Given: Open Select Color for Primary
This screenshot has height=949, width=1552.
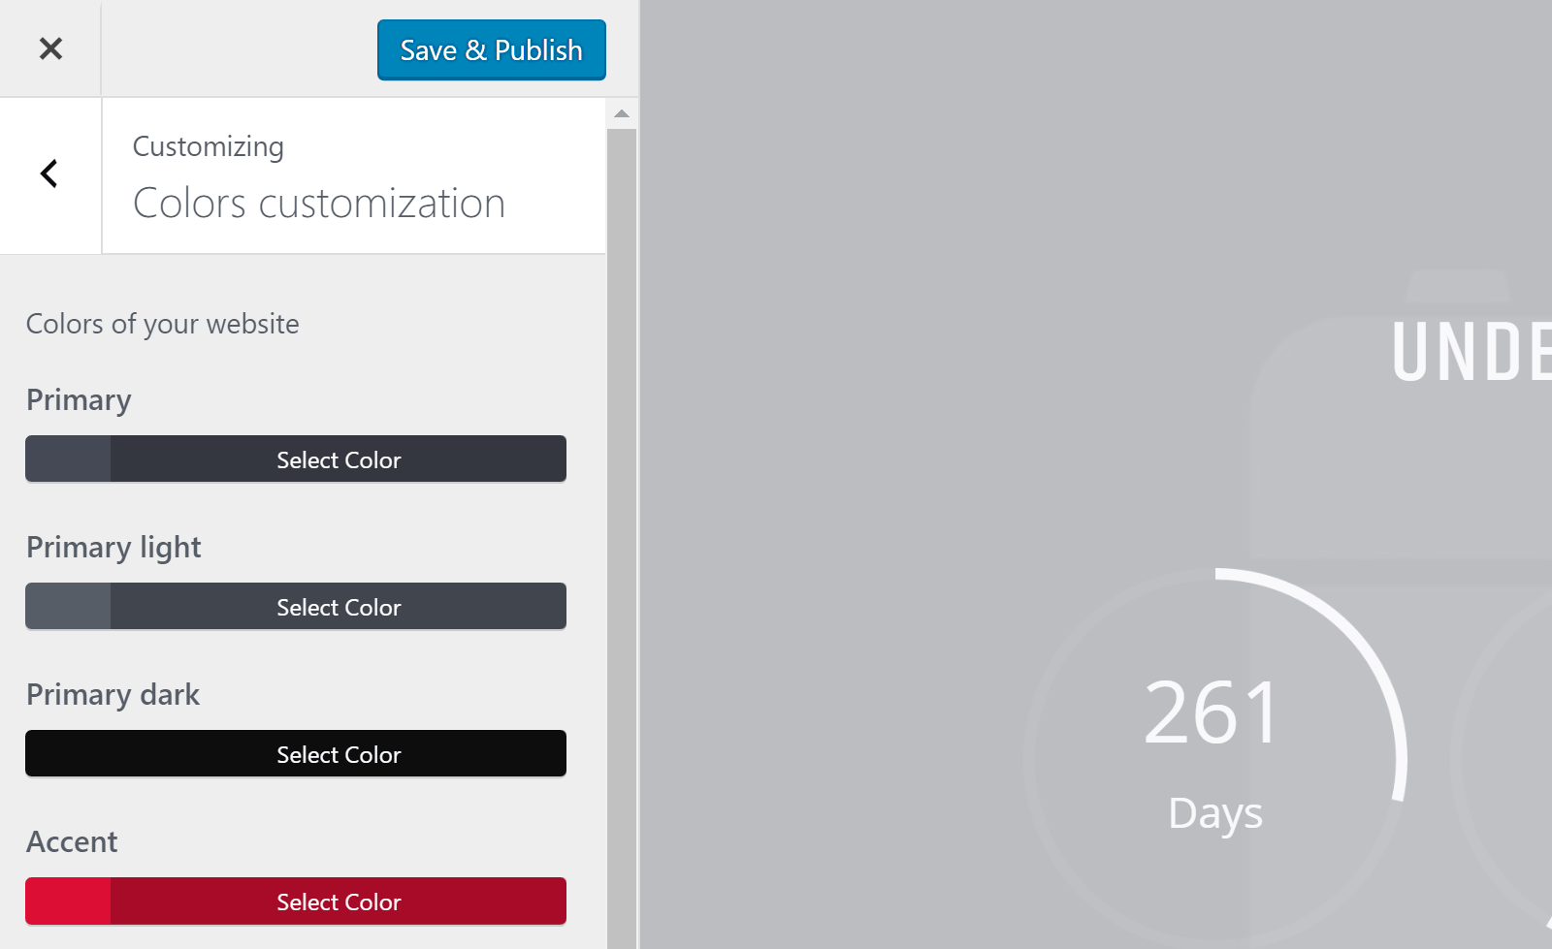Looking at the screenshot, I should (x=339, y=459).
